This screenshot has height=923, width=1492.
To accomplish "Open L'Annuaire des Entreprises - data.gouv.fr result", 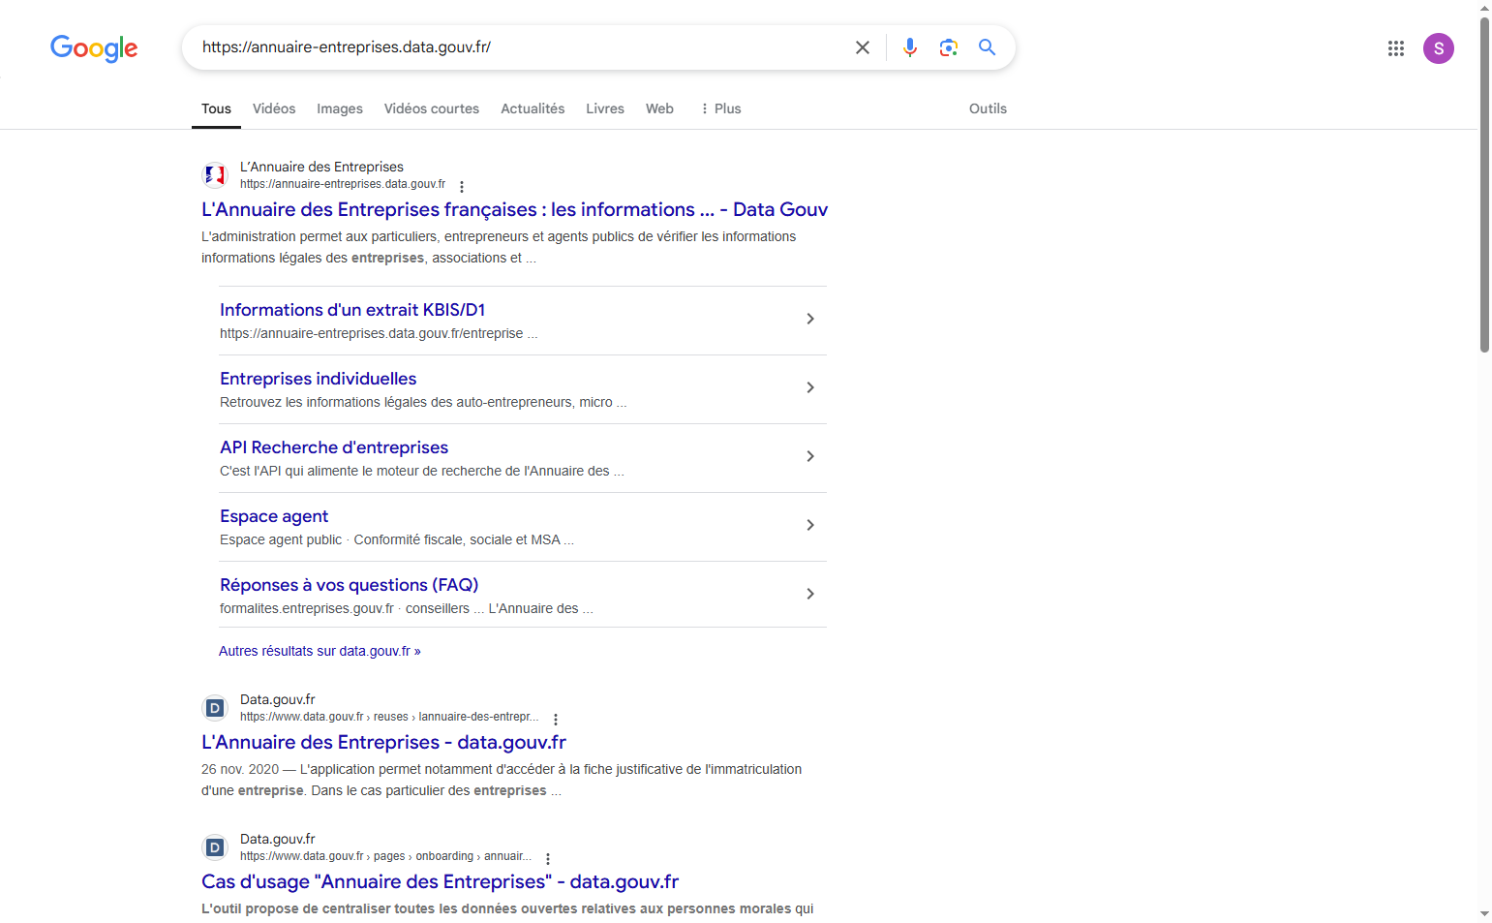I will tap(383, 742).
